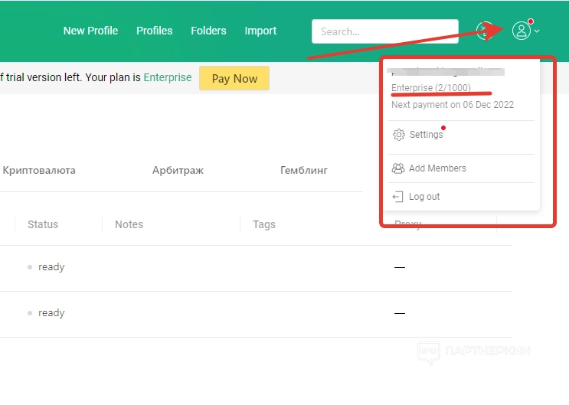Open the New Profile menu
The height and width of the screenshot is (405, 569).
tap(90, 31)
